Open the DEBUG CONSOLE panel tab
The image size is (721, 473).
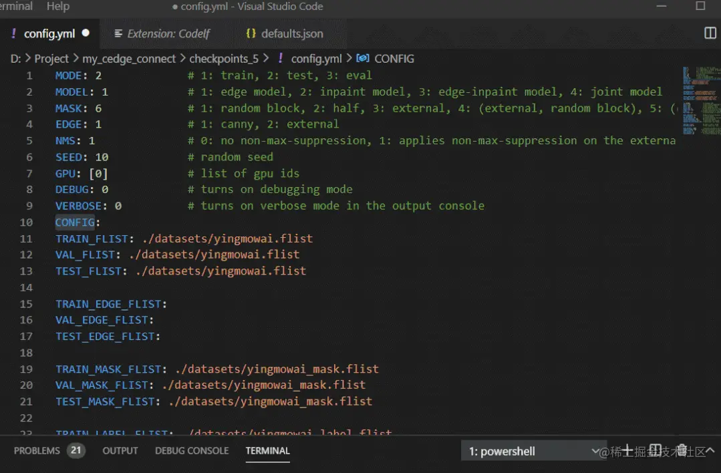click(192, 451)
